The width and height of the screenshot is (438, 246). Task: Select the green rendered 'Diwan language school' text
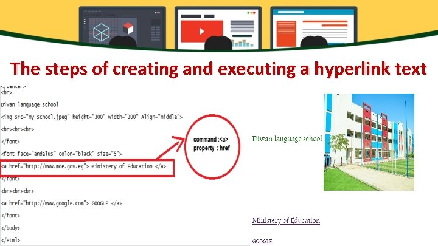click(x=287, y=138)
